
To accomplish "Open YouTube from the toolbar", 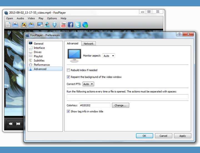I will click(x=63, y=25).
